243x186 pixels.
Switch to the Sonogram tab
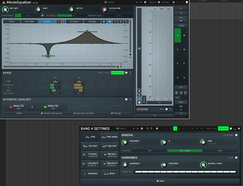[x=74, y=22]
